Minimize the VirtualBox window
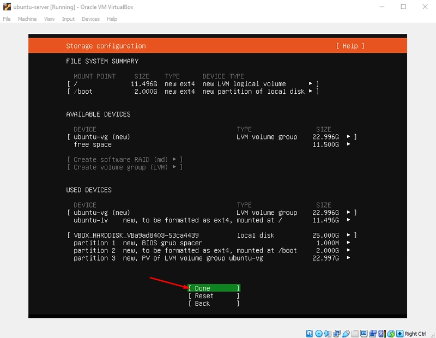Image resolution: width=436 pixels, height=338 pixels. point(382,7)
